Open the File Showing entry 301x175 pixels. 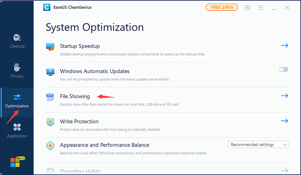pos(284,96)
